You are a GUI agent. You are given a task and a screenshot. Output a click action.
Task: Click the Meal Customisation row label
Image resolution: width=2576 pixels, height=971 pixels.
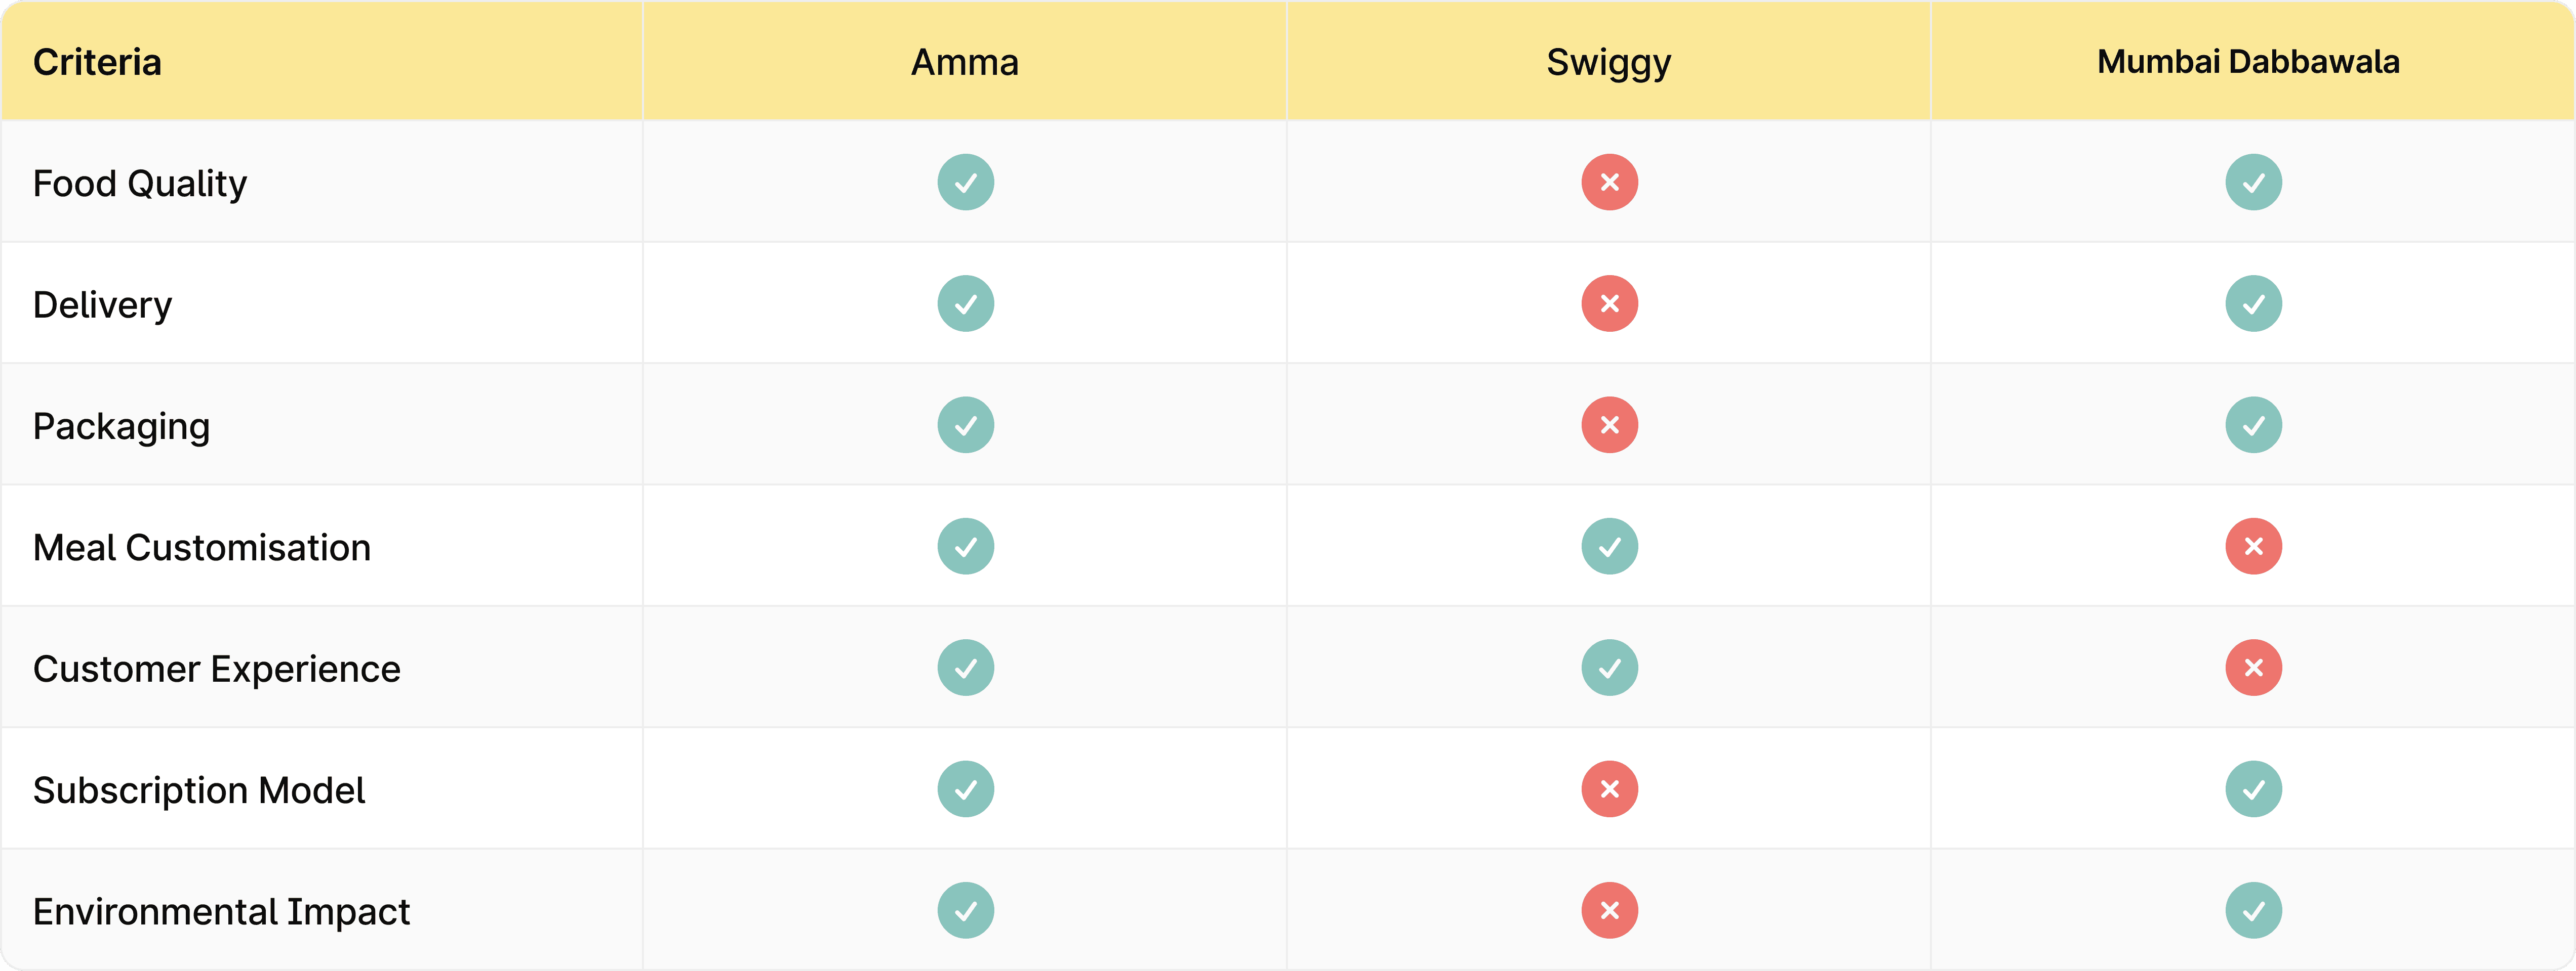tap(202, 547)
